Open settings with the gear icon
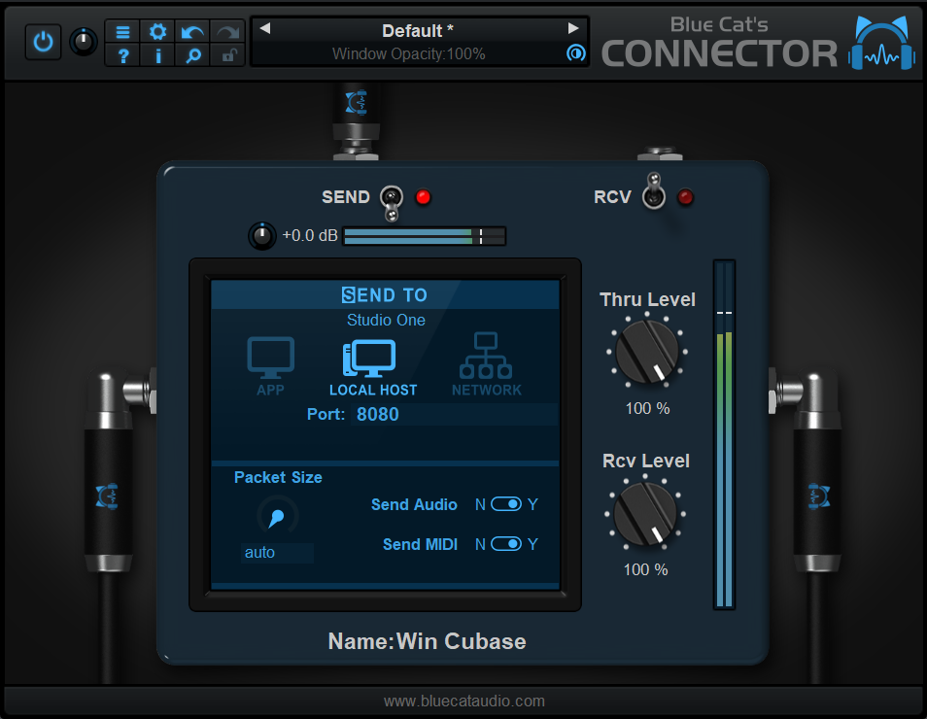The image size is (927, 719). 157,32
